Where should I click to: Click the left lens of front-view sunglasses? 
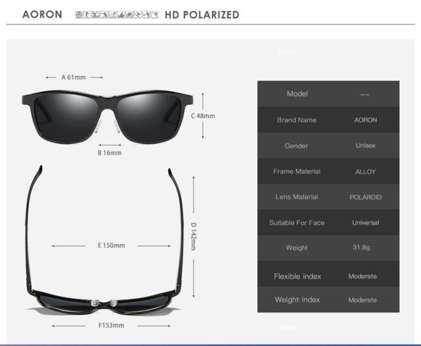point(69,109)
